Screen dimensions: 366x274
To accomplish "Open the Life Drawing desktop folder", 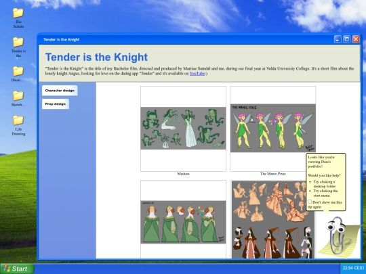I will coord(18,125).
